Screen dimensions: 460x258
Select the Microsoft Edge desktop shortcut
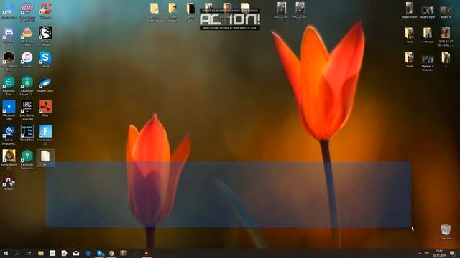(9, 110)
